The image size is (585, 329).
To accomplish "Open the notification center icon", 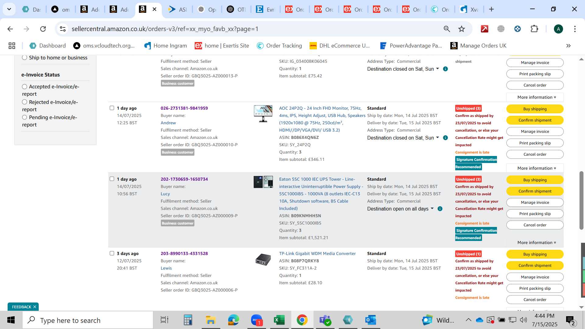I will 570,320.
